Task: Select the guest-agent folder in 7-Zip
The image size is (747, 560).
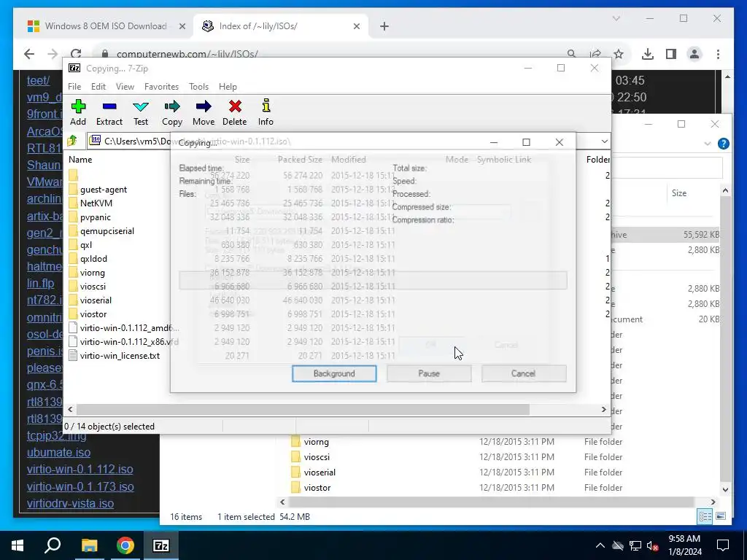Action: [98, 190]
